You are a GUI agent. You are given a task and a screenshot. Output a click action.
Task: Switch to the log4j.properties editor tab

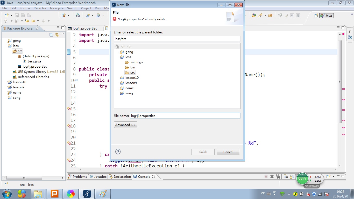coord(83,28)
